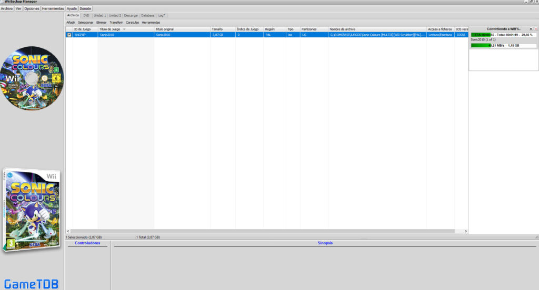
Task: Uncheck the SNCP8P game row checkbox
Action: pyautogui.click(x=69, y=35)
